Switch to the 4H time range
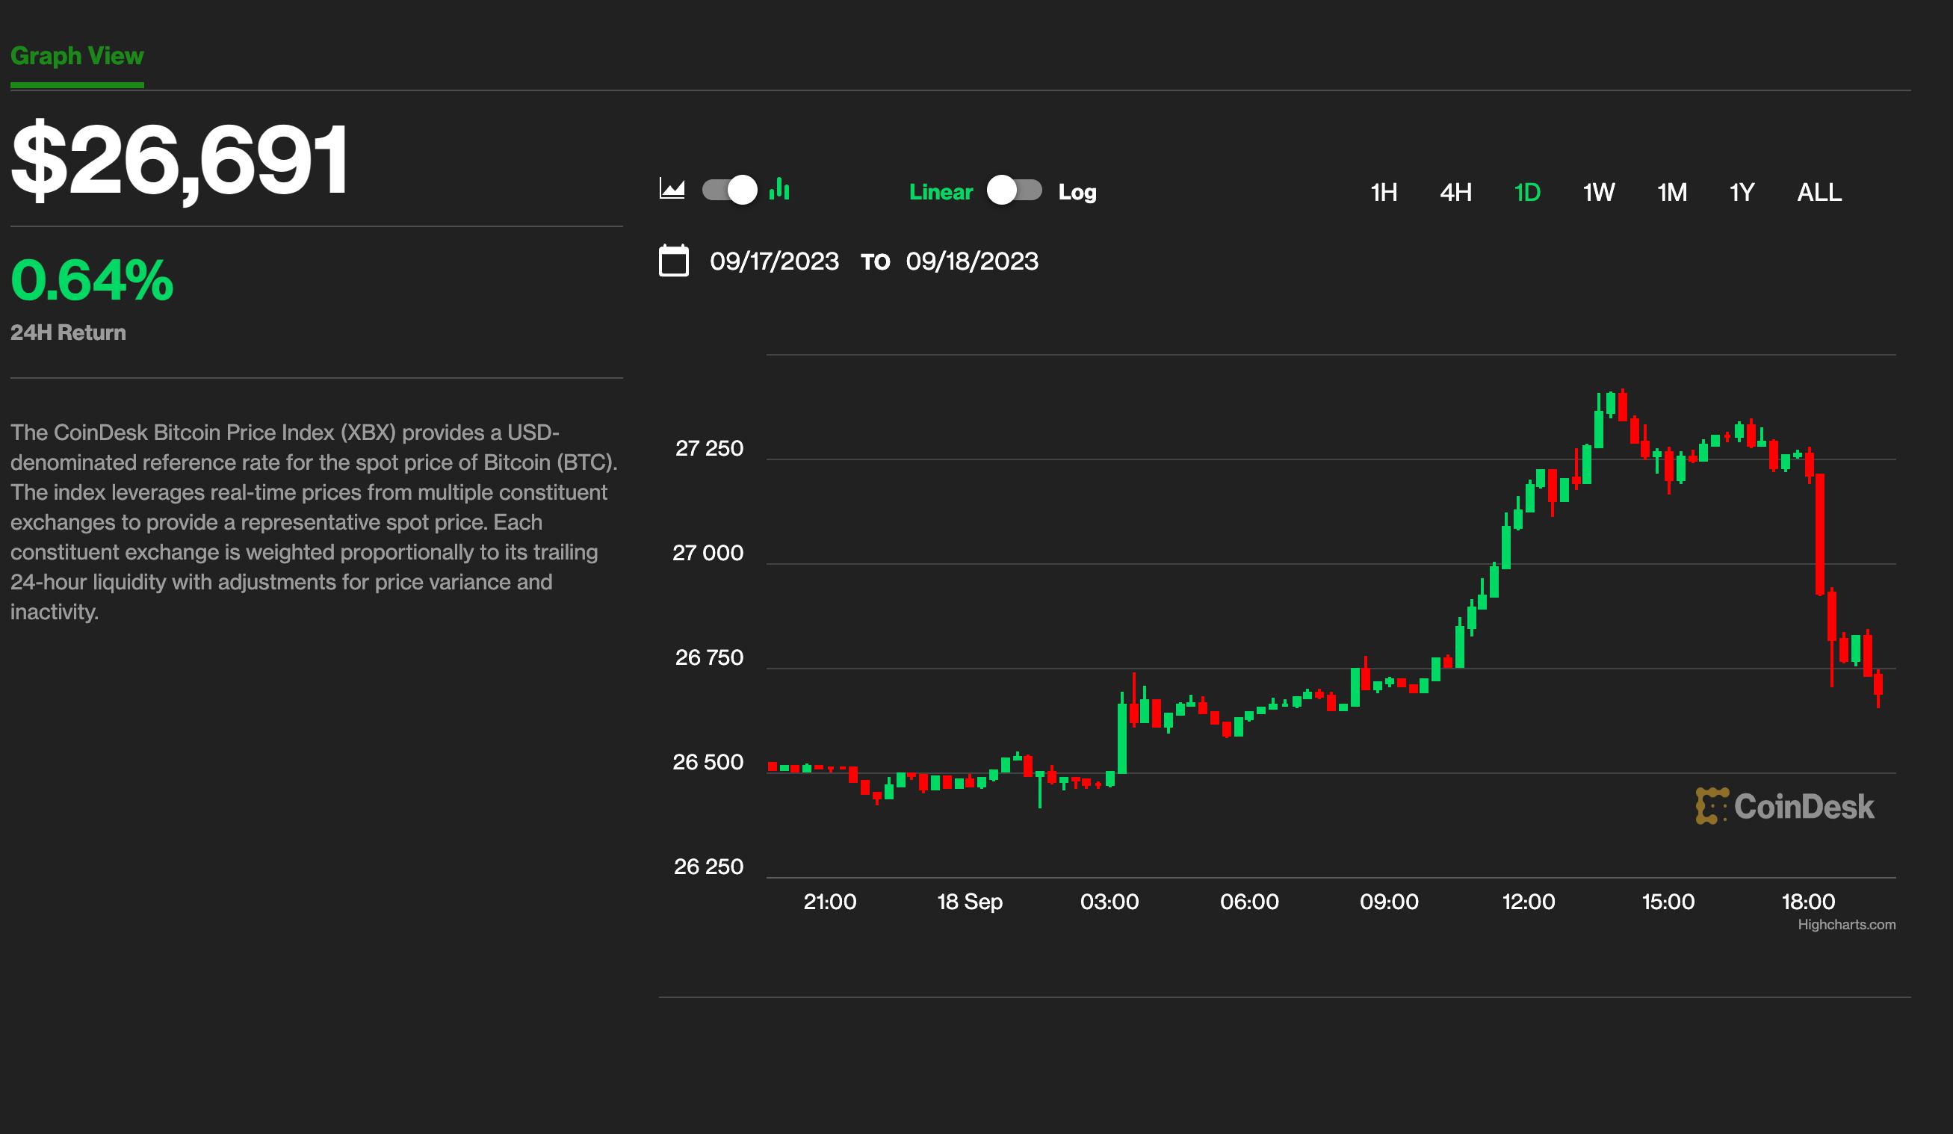 click(1455, 192)
